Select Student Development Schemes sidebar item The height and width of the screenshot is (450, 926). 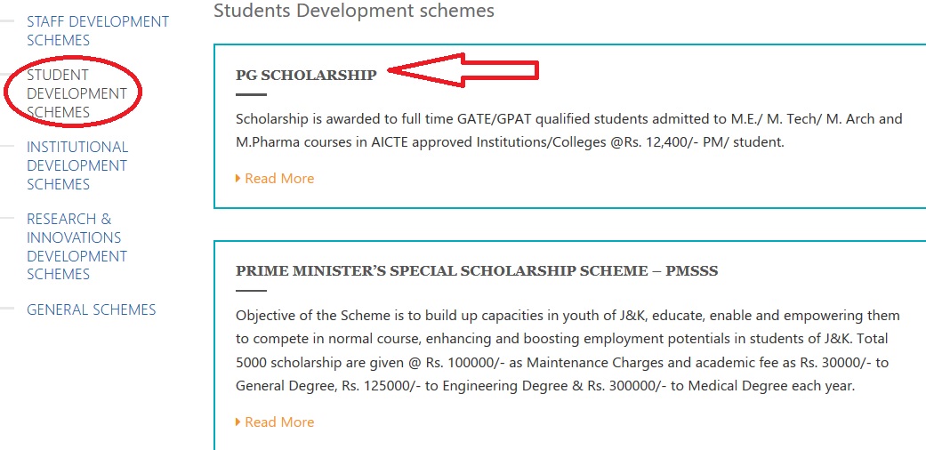76,93
